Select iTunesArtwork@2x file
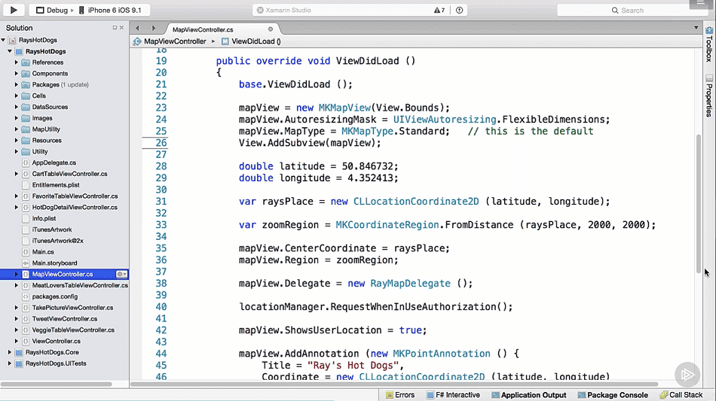 [x=57, y=241]
